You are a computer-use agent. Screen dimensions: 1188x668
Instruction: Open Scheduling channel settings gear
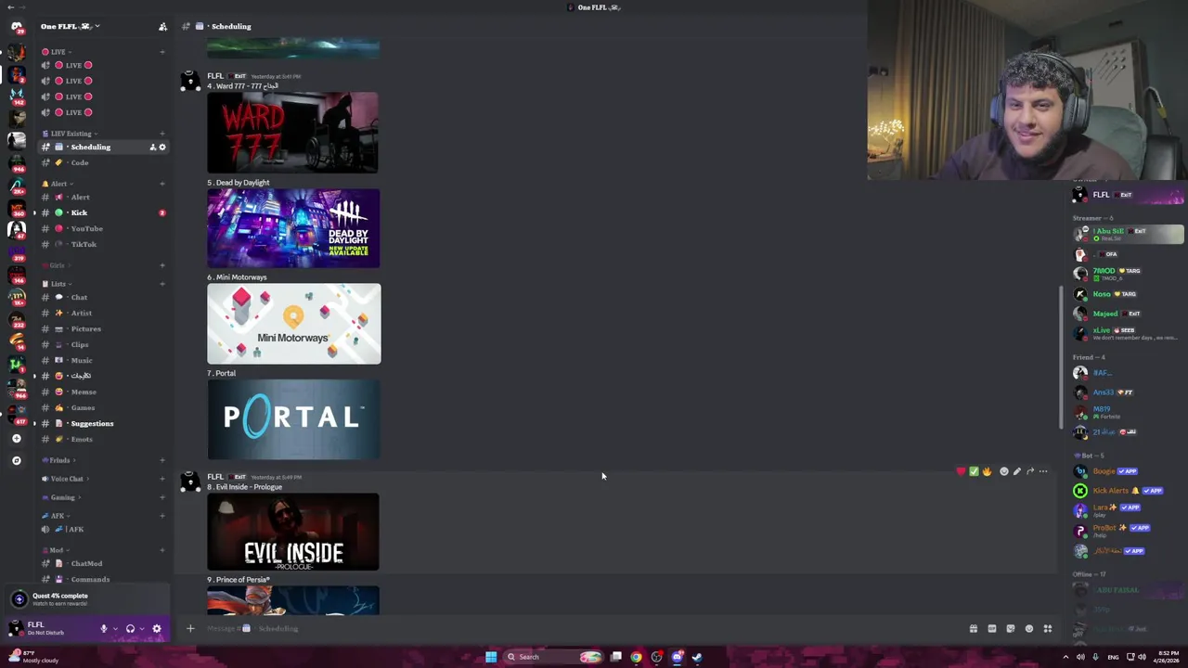point(162,147)
